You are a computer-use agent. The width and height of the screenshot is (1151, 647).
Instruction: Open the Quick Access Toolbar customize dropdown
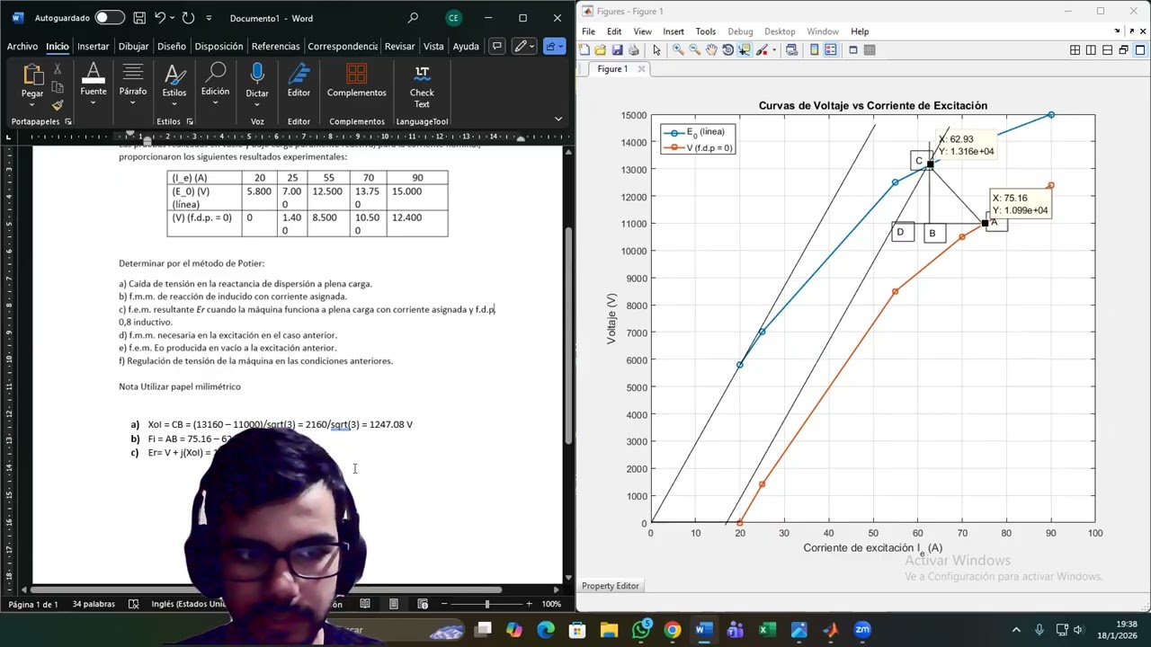[x=209, y=18]
